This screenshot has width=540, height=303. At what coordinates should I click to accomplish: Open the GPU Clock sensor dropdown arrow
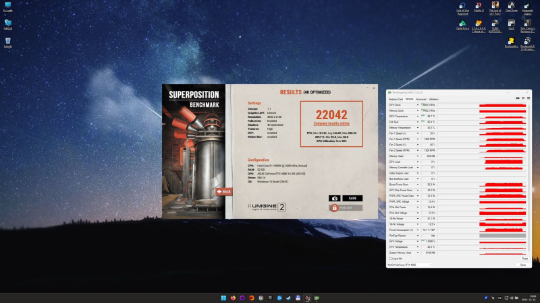tap(418, 105)
